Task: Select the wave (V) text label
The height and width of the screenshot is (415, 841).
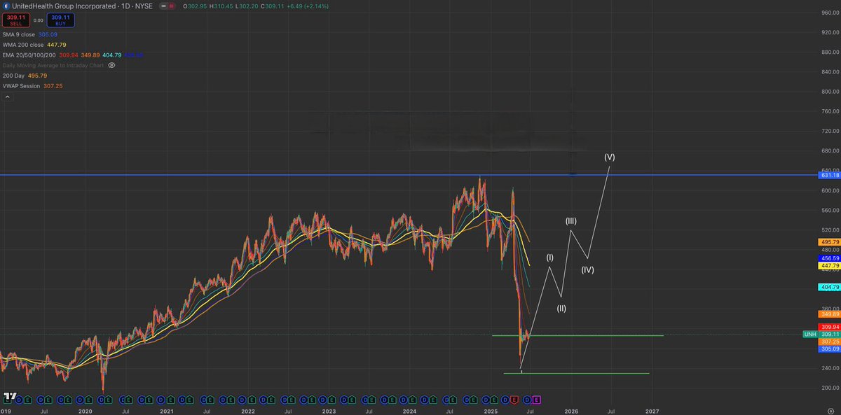Action: click(610, 157)
